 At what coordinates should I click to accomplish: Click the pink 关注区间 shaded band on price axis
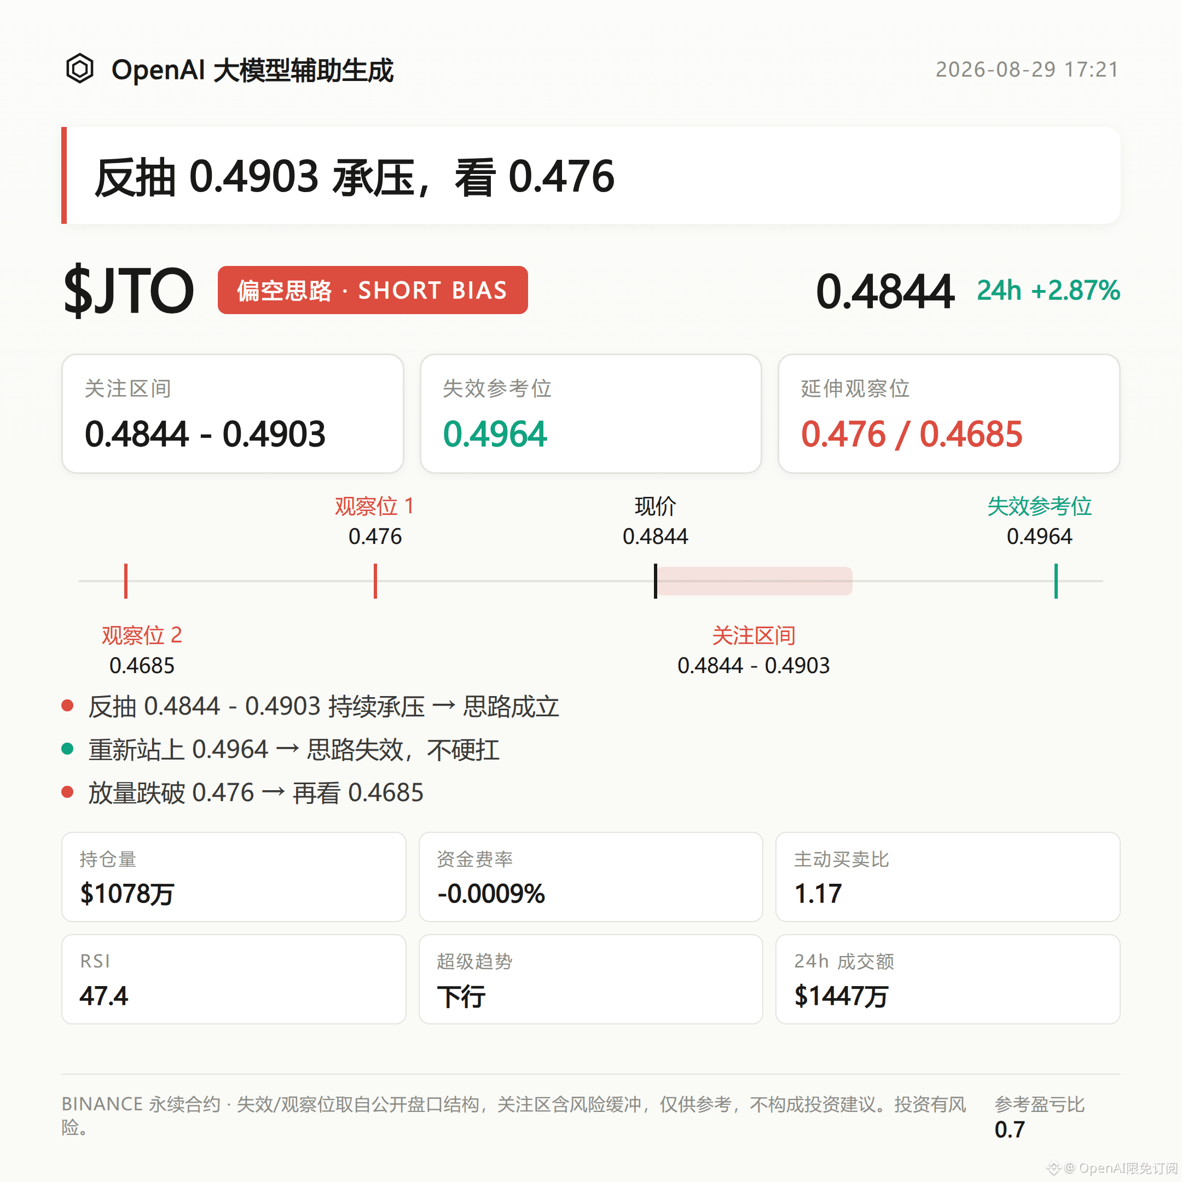click(x=755, y=581)
